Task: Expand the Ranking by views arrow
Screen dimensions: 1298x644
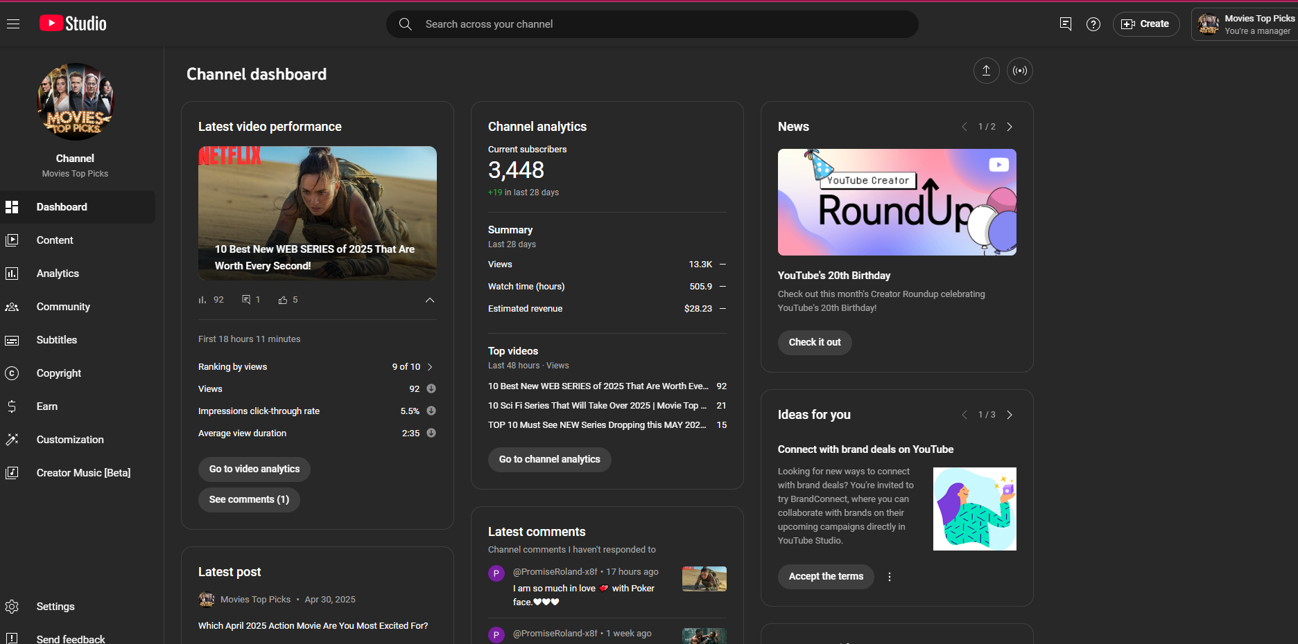Action: (x=430, y=367)
